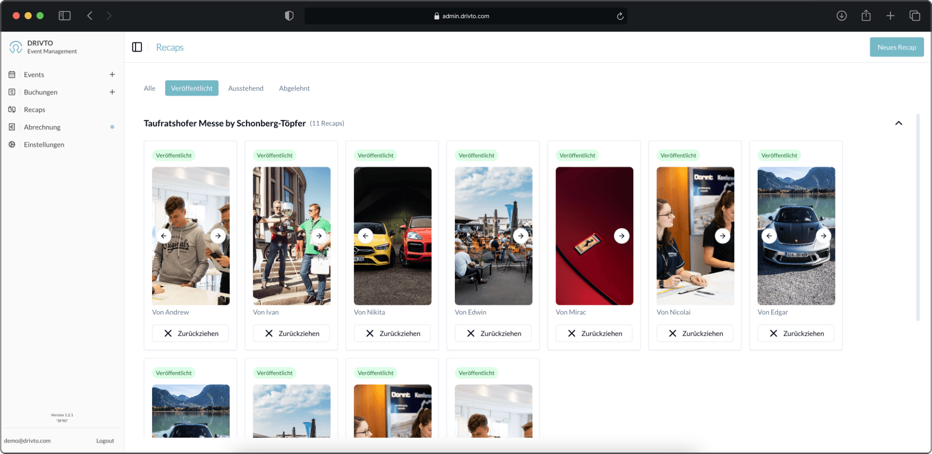Click the Logout link

(x=105, y=441)
